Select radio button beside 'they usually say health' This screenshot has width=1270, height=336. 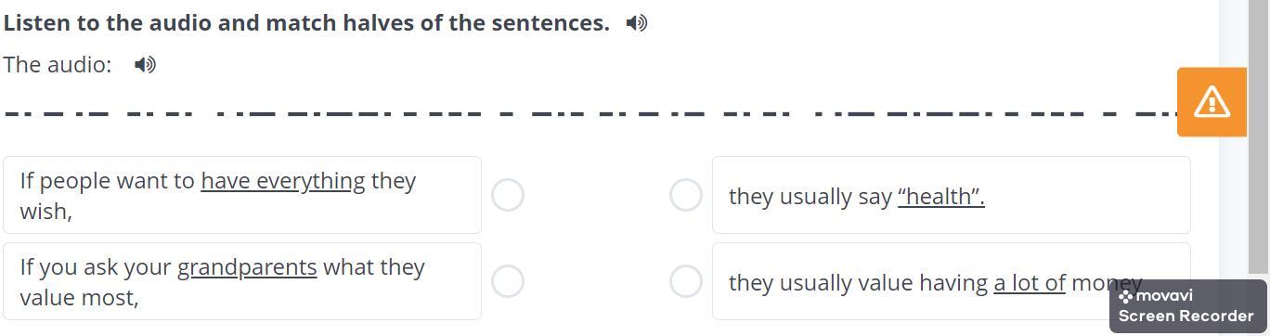point(686,195)
